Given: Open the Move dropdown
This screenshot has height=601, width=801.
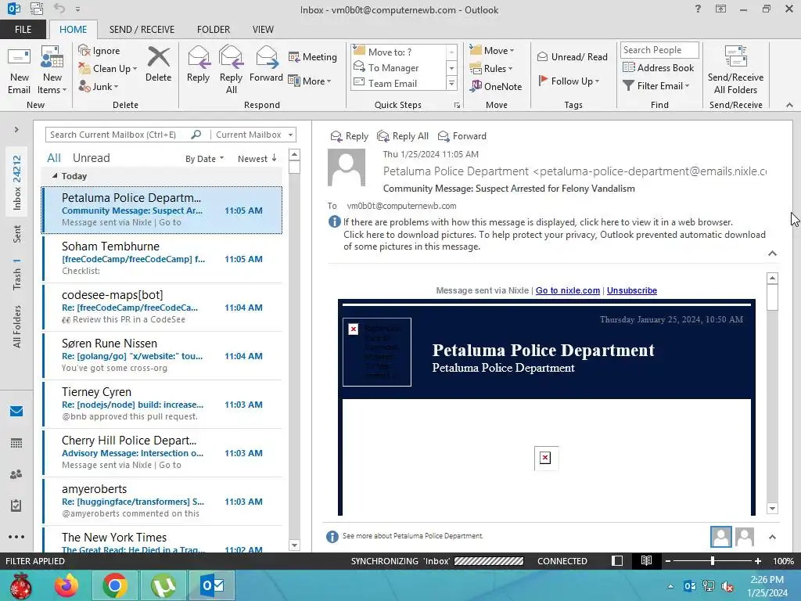Looking at the screenshot, I should tap(492, 51).
